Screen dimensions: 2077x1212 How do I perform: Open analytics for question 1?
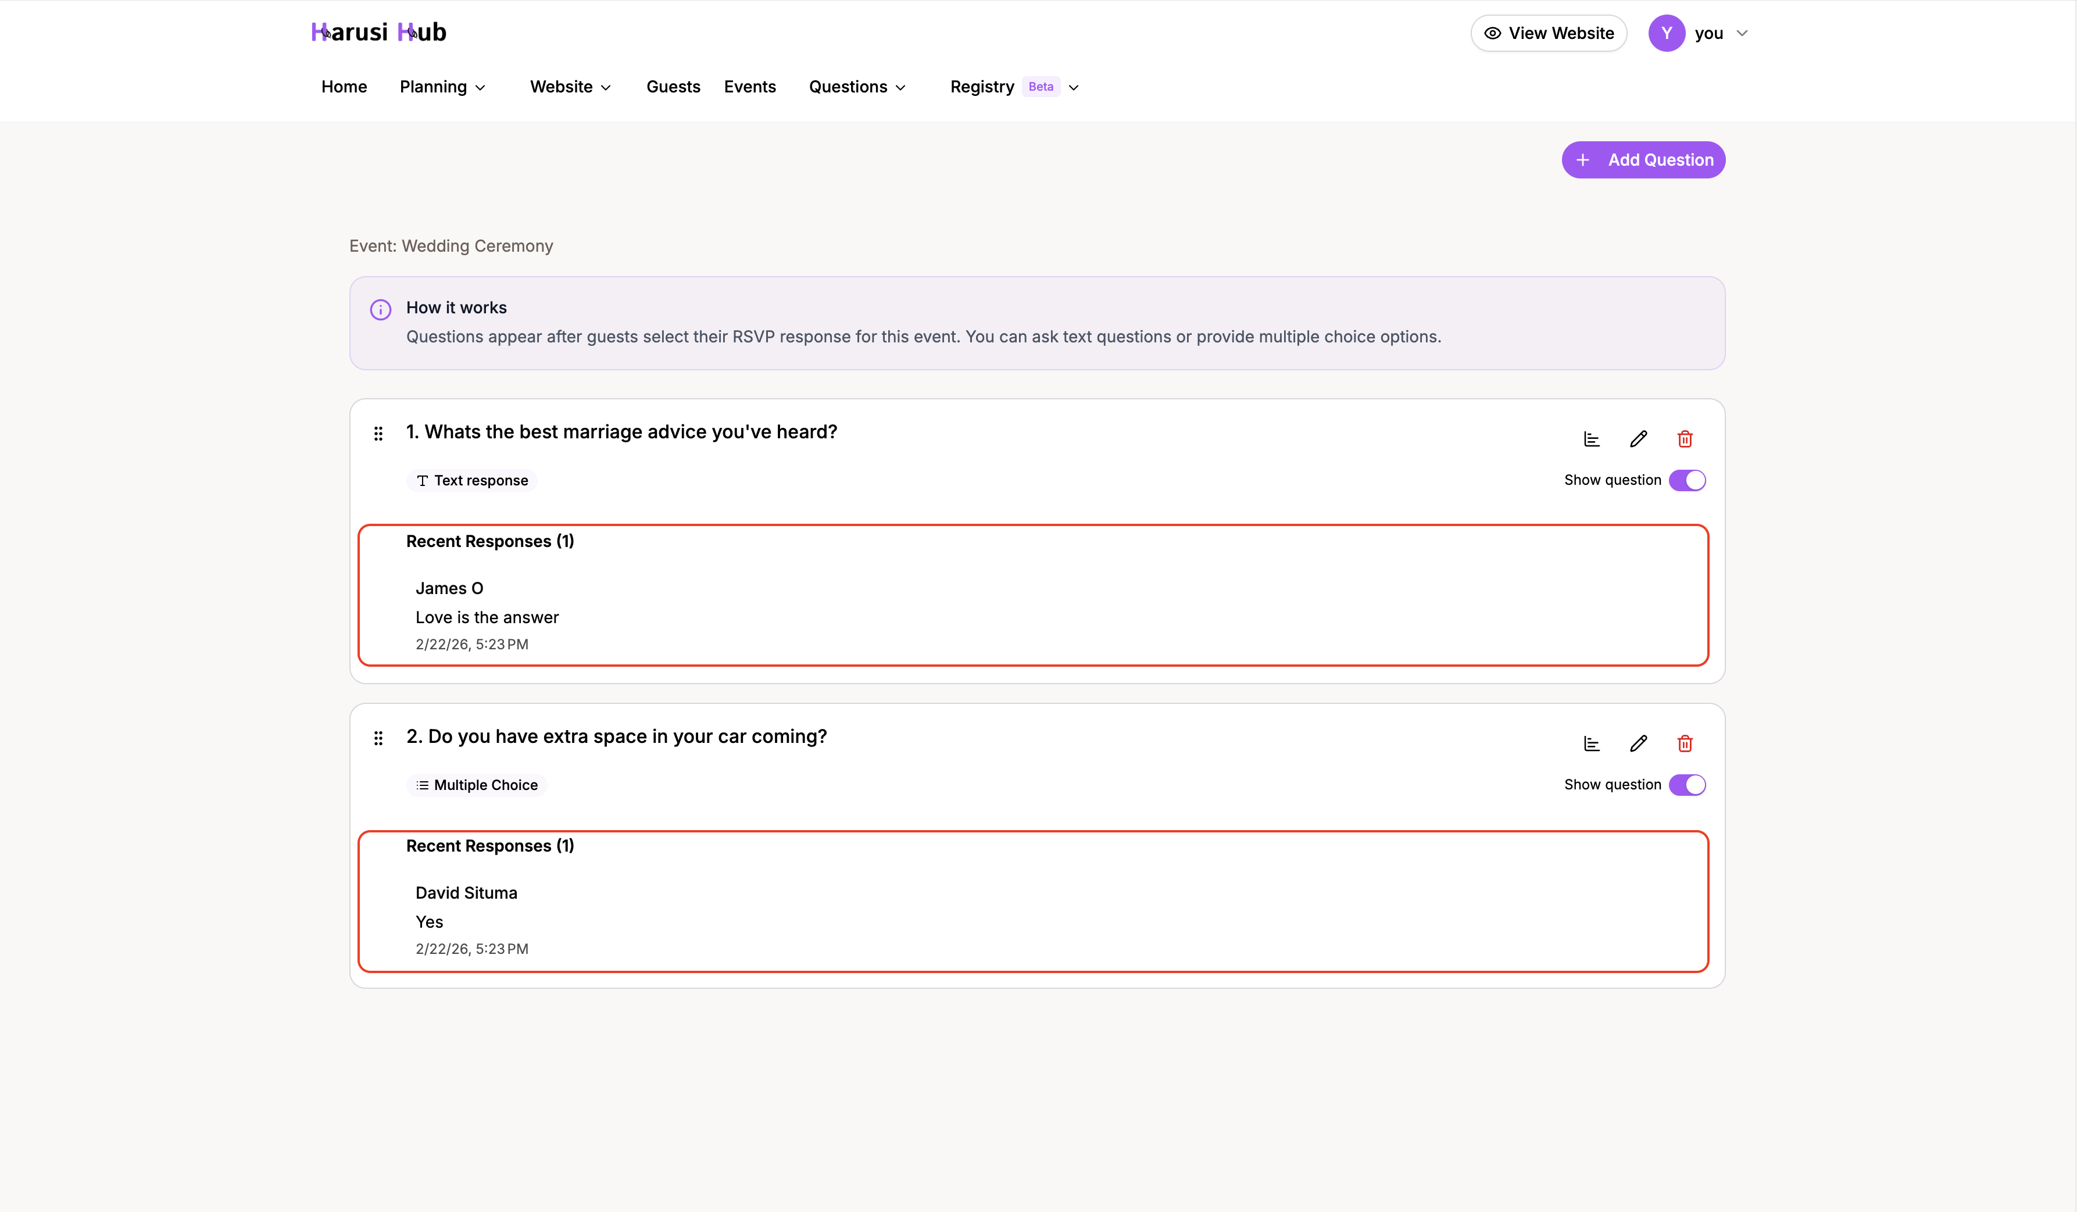point(1592,438)
